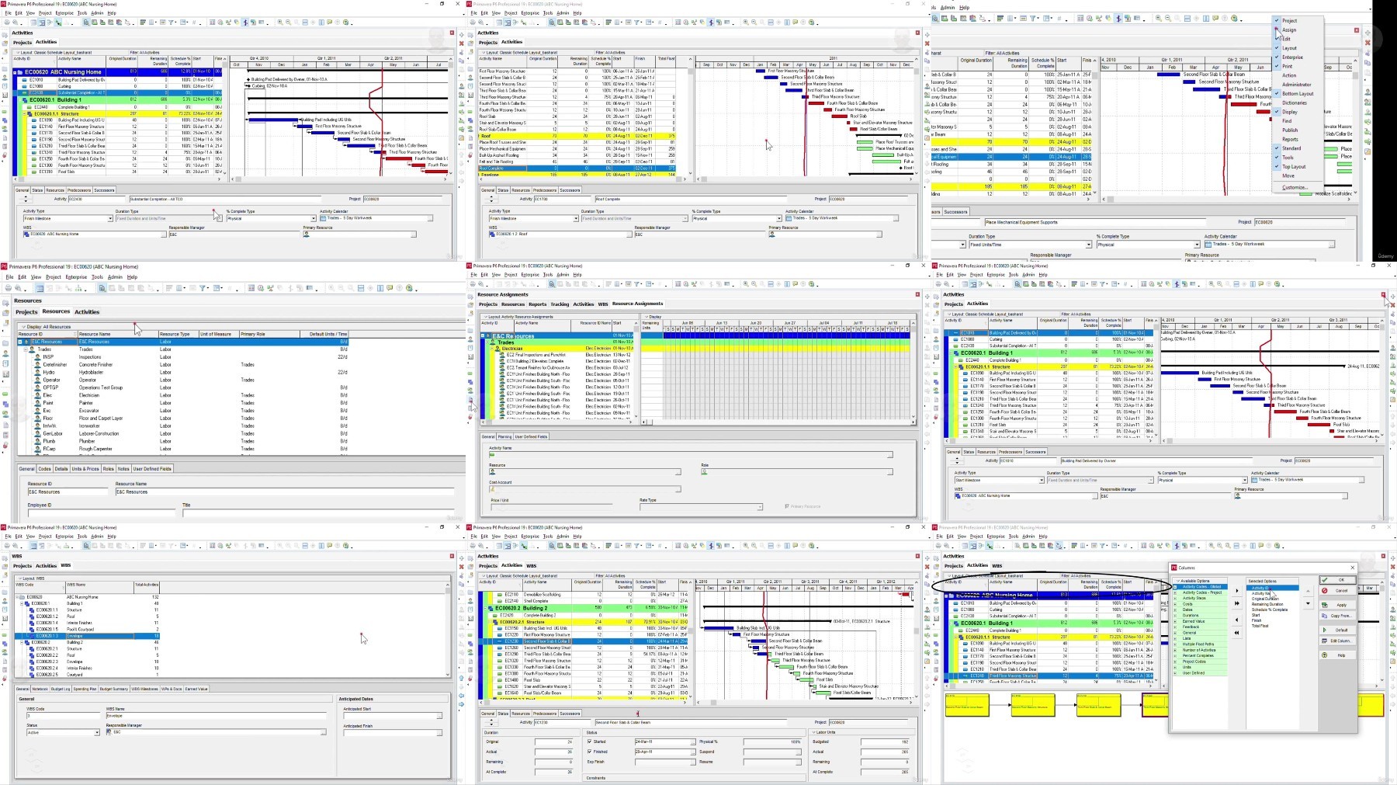Click Apply in the Columns dialog
This screenshot has width=1397, height=785.
1338,605
